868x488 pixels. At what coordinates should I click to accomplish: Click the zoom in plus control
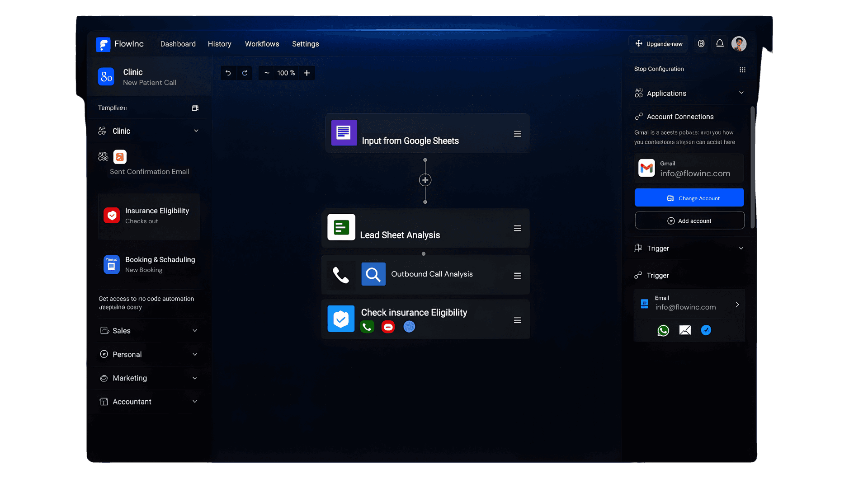(307, 73)
